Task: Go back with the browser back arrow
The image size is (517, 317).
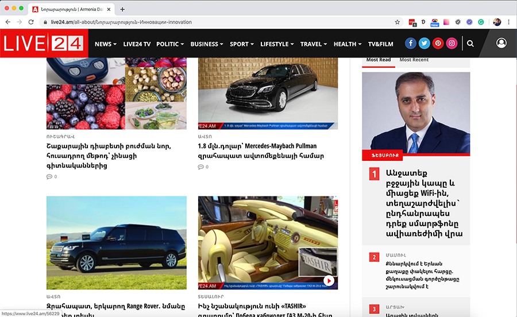Action: click(8, 22)
